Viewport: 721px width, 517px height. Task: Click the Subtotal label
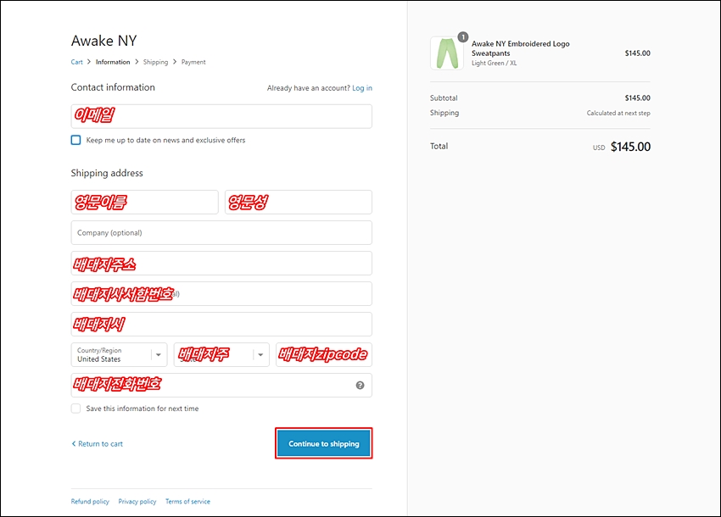(x=444, y=97)
